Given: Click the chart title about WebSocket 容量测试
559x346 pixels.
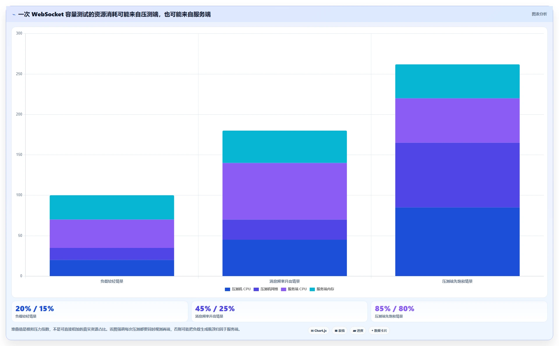Looking at the screenshot, I should coord(114,14).
